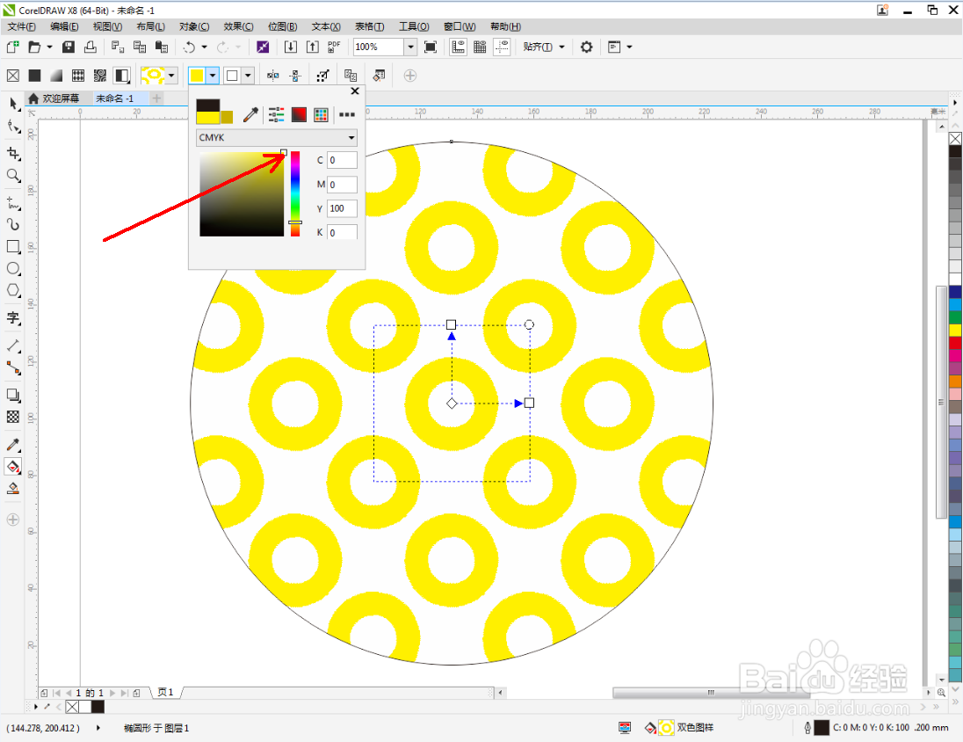
Task: Choose the Polygon tool
Action: click(x=13, y=291)
